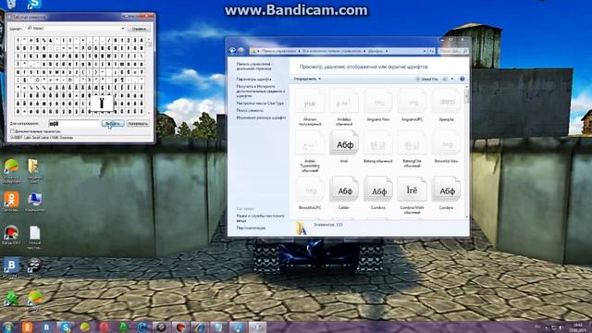
Task: Select the Aharoni font thumbnail
Action: pos(310,101)
